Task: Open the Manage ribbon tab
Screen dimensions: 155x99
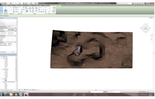Action: coord(43,5)
